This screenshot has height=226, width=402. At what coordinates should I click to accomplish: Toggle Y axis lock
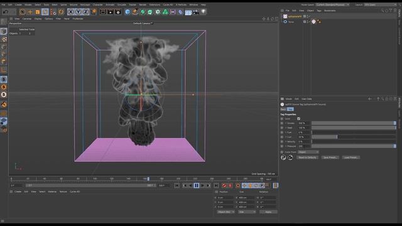pyautogui.click(x=78, y=12)
